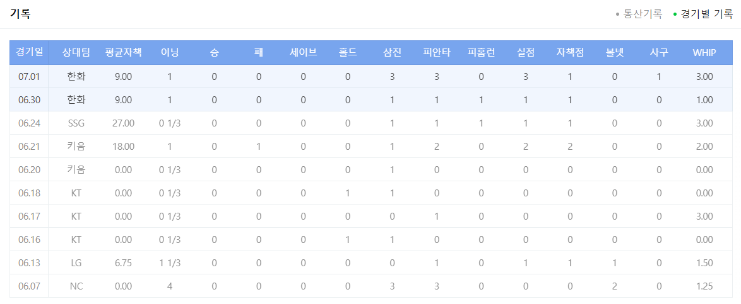Click 한화 opponent in the 06.30 row
This screenshot has height=304, width=741.
[x=76, y=99]
